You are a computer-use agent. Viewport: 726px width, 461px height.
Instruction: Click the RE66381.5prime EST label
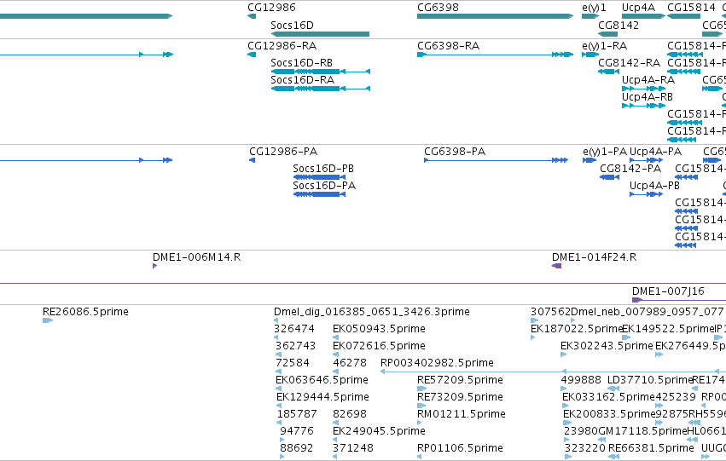pos(651,448)
